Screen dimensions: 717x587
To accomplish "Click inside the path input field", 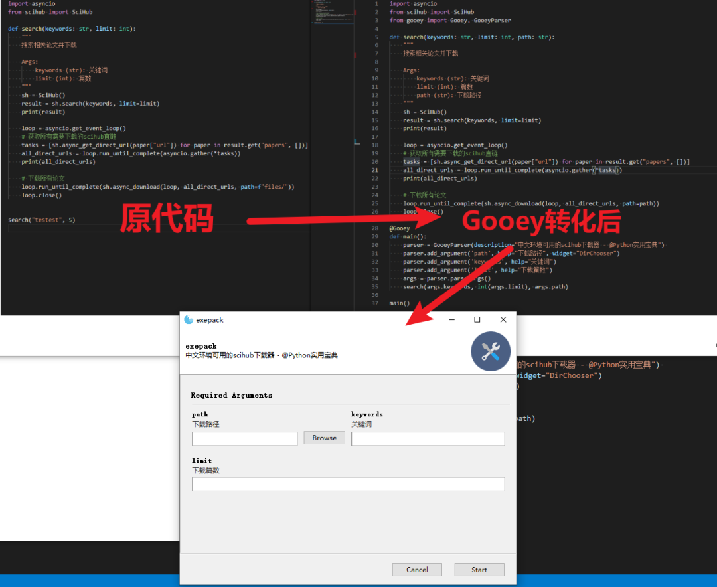I will point(244,438).
